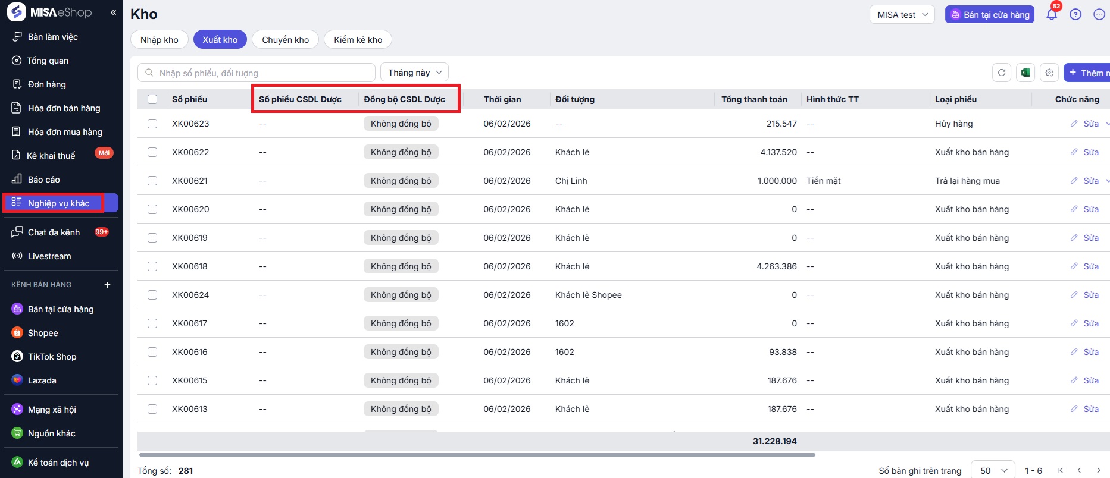Tick checkbox for slip XK00620
The image size is (1110, 478).
coord(152,209)
